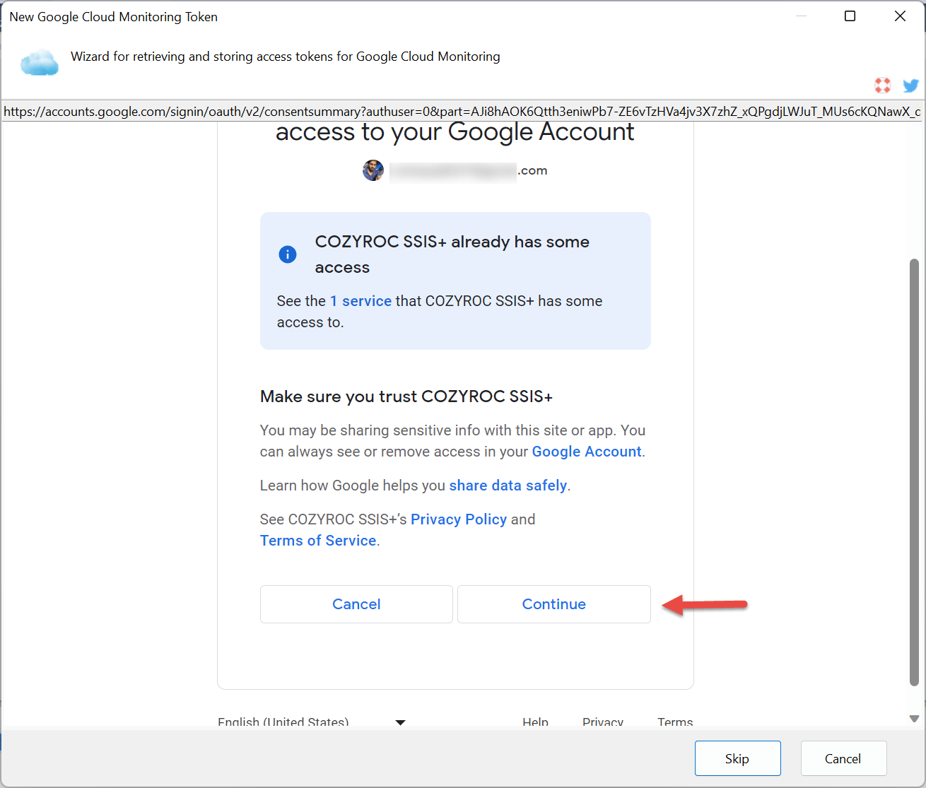
Task: Click the Help footer link
Action: coord(535,722)
